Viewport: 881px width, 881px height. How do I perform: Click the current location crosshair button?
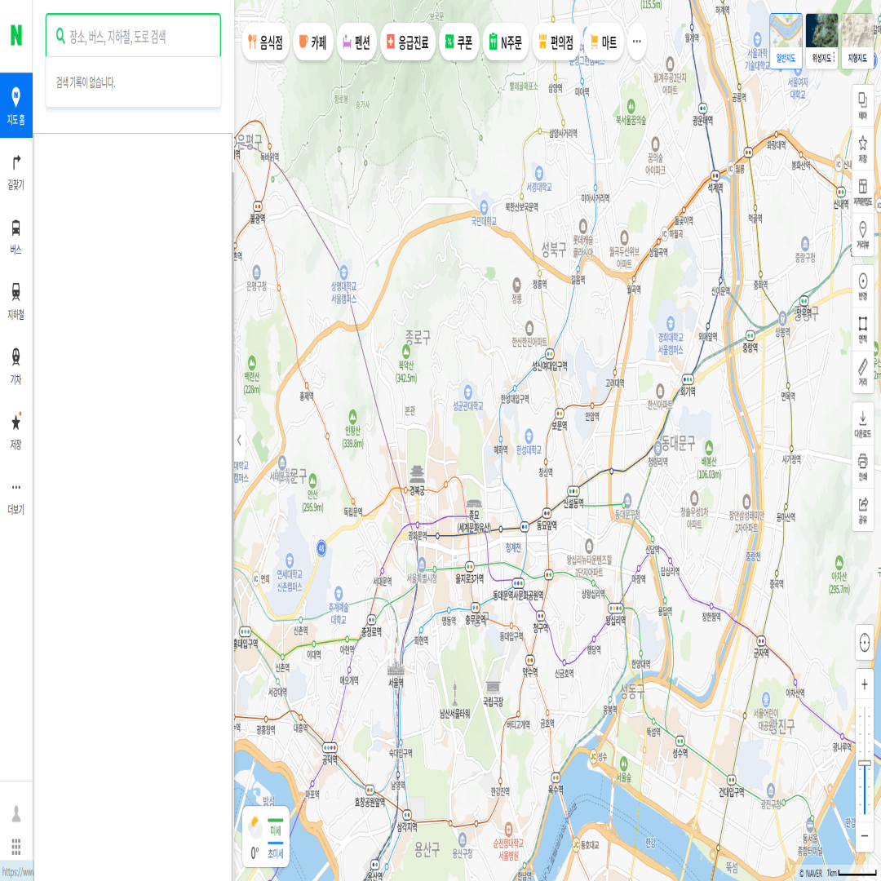tap(864, 642)
